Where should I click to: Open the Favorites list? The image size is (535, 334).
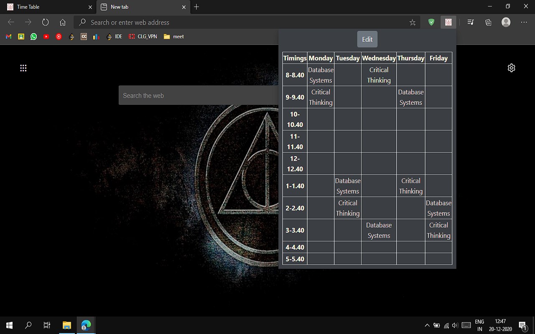coord(471,23)
